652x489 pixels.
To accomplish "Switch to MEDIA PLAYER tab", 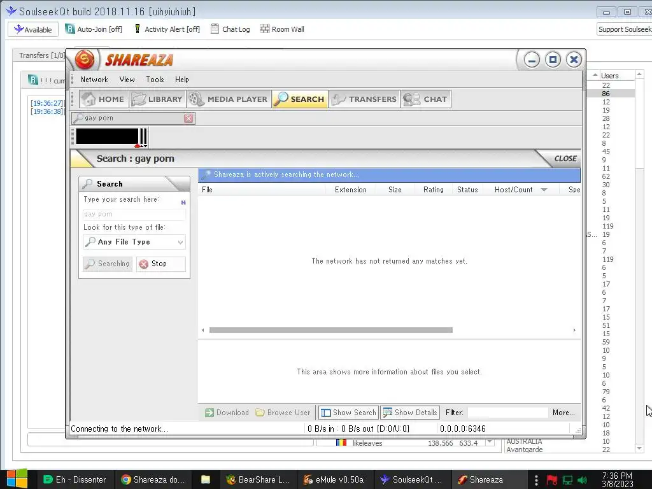I will click(x=229, y=99).
